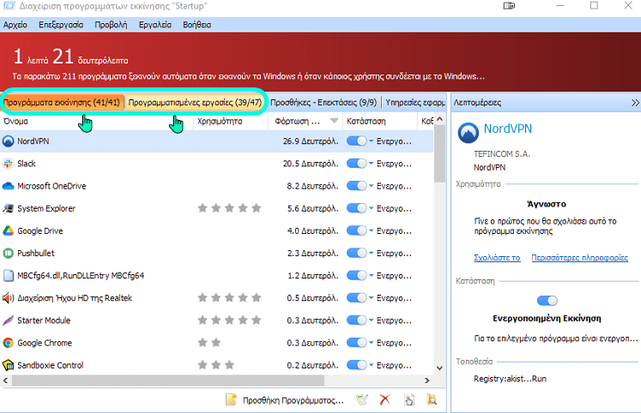Click Google Chrome two-star rating

coord(209,343)
